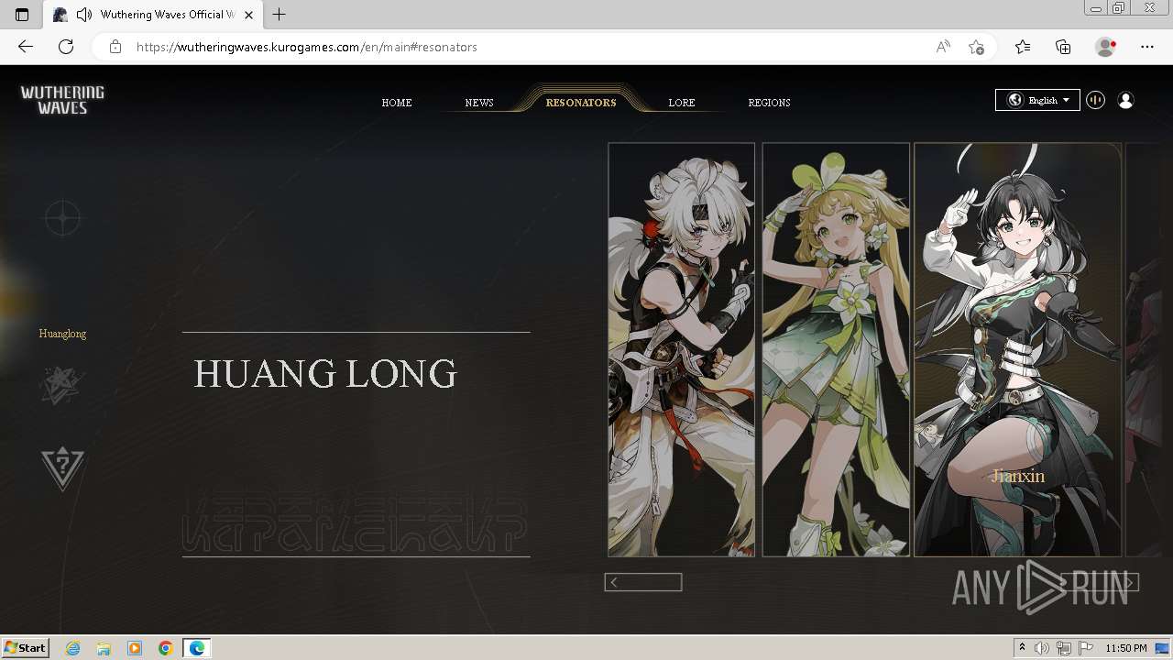Choose the star-shaped faction emblem icon

pyautogui.click(x=62, y=385)
